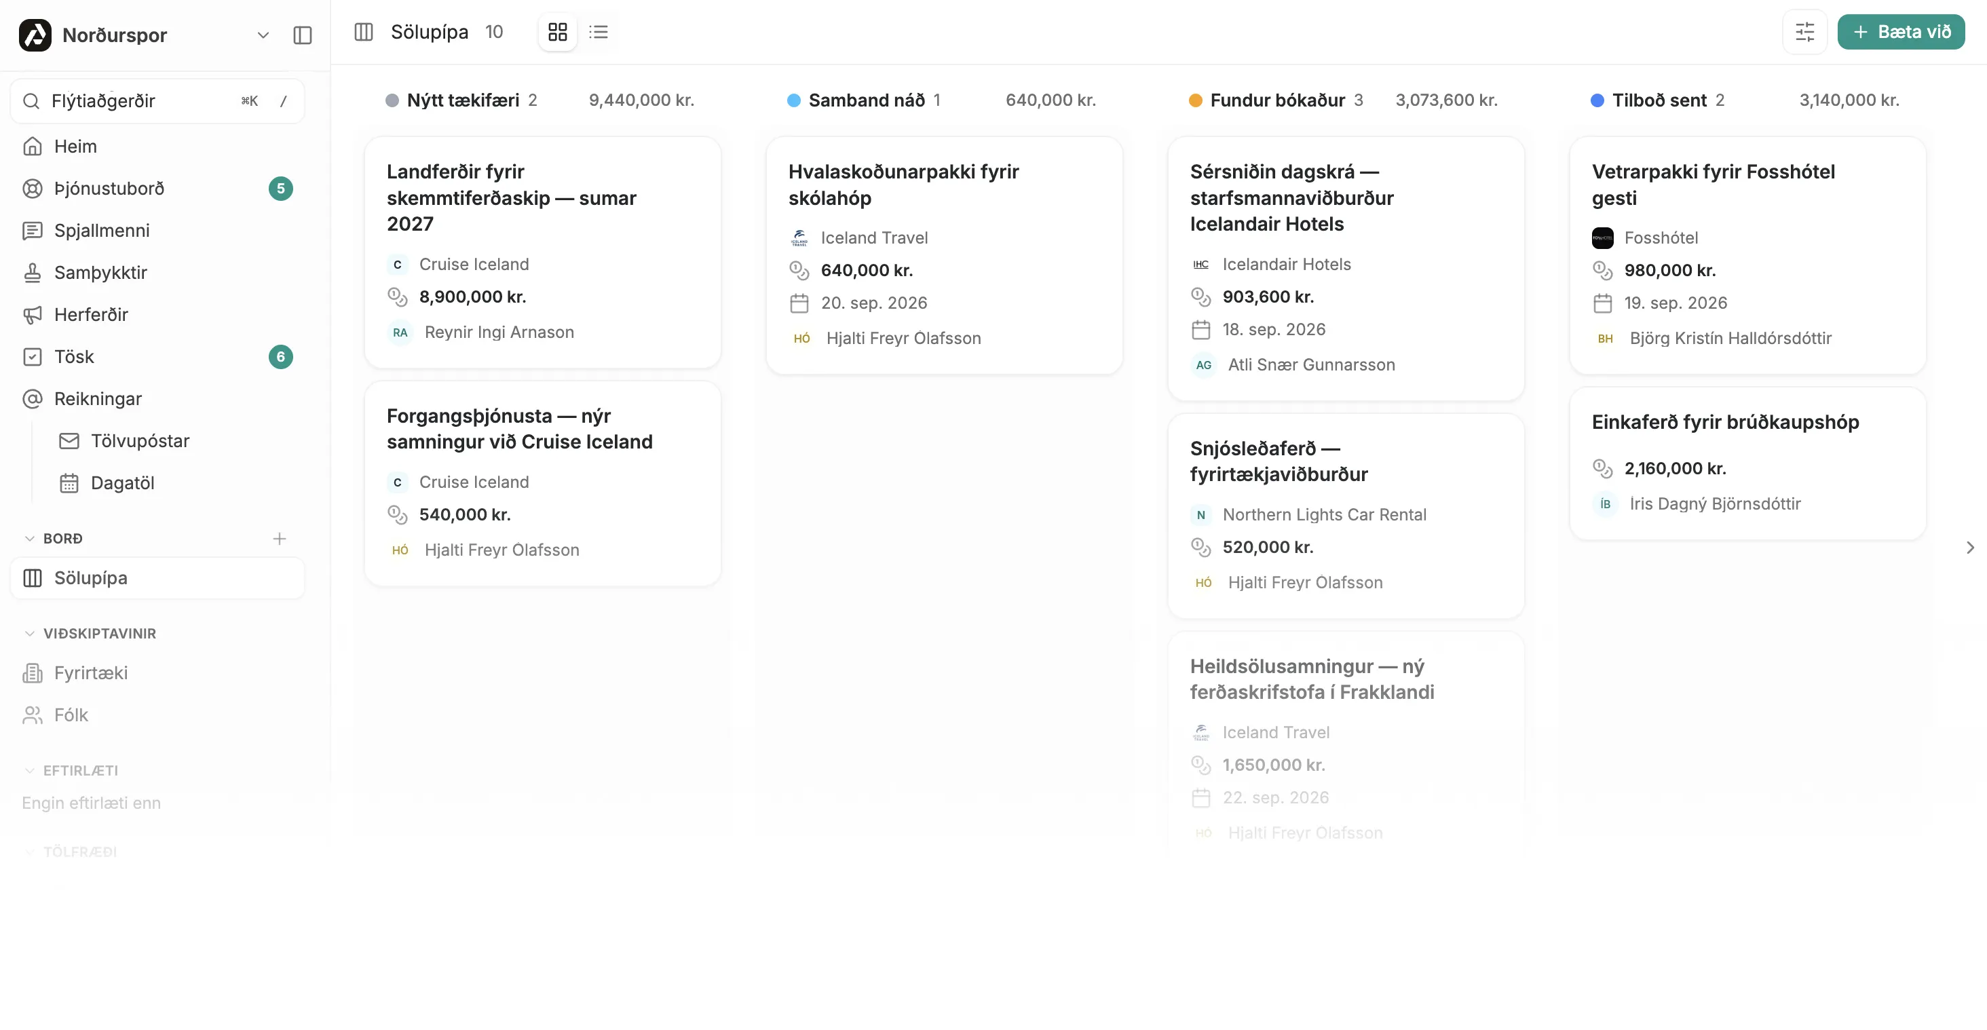Image resolution: width=1987 pixels, height=1030 pixels.
Task: Click RA avatar for Reynir Ingi Arnason
Action: (400, 332)
